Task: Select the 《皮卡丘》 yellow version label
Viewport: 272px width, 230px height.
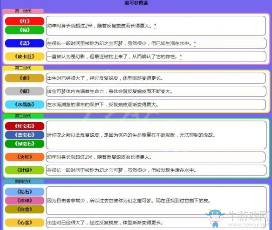Action: pos(25,56)
